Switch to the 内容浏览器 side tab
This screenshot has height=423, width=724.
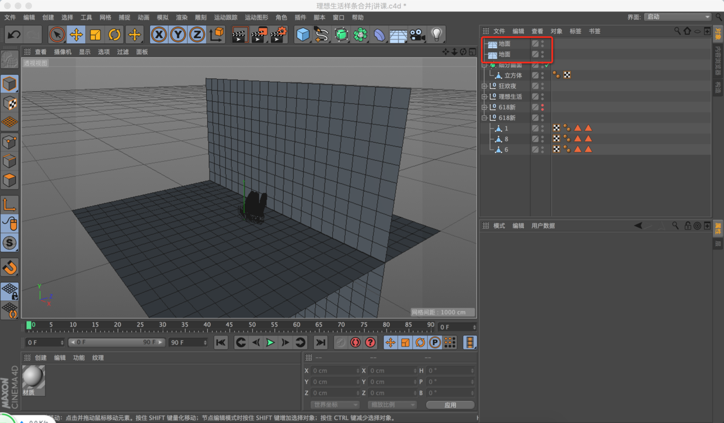(718, 61)
